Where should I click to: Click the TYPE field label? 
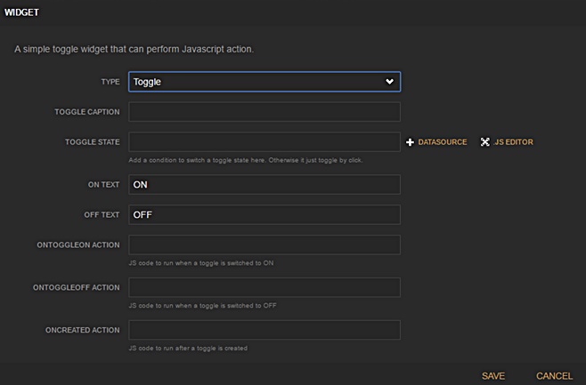tap(110, 82)
